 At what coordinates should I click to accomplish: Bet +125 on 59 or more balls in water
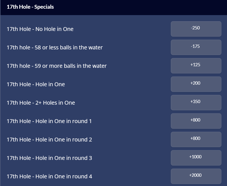[196, 66]
